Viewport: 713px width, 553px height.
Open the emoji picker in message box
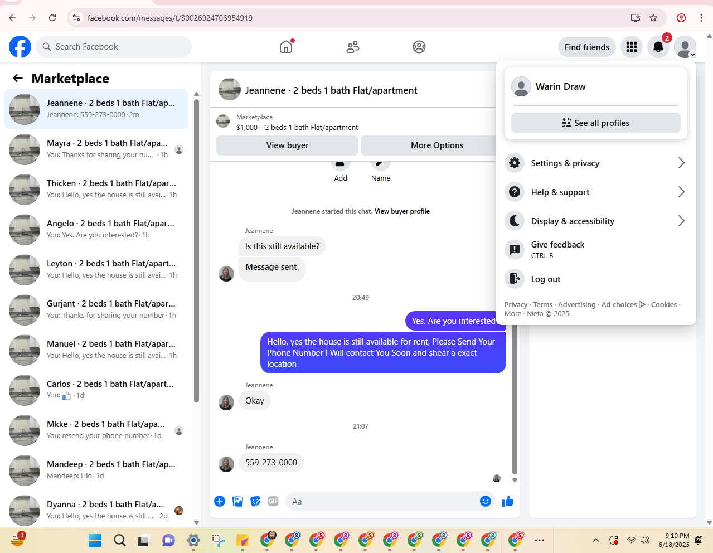point(486,501)
